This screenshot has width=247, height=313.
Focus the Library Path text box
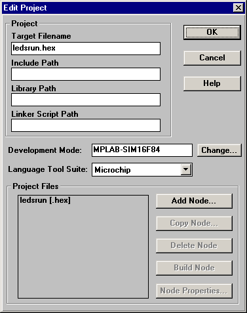coord(86,100)
